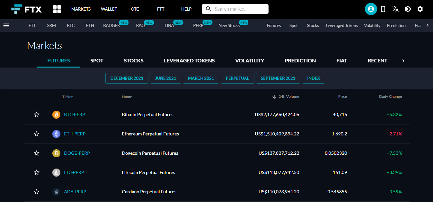
Task: Click the mobile app phone icon
Action: (383, 9)
